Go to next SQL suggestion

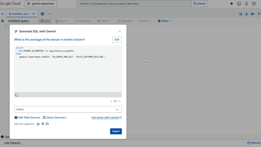119,101
